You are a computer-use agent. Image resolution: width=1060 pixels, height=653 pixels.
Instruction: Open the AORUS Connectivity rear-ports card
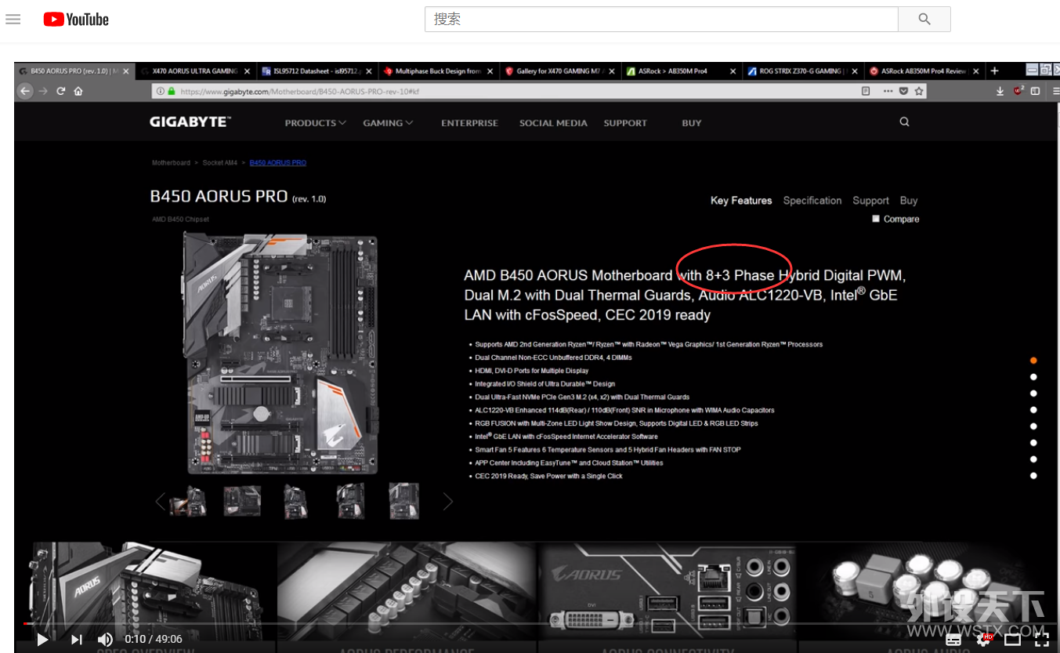tap(667, 597)
